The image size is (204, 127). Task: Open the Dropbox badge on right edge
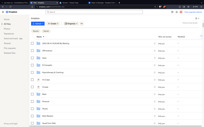(201, 36)
